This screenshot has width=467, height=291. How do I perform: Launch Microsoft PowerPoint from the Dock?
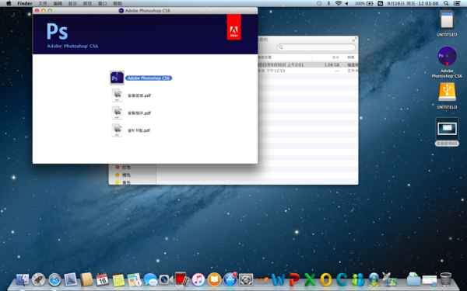[294, 279]
